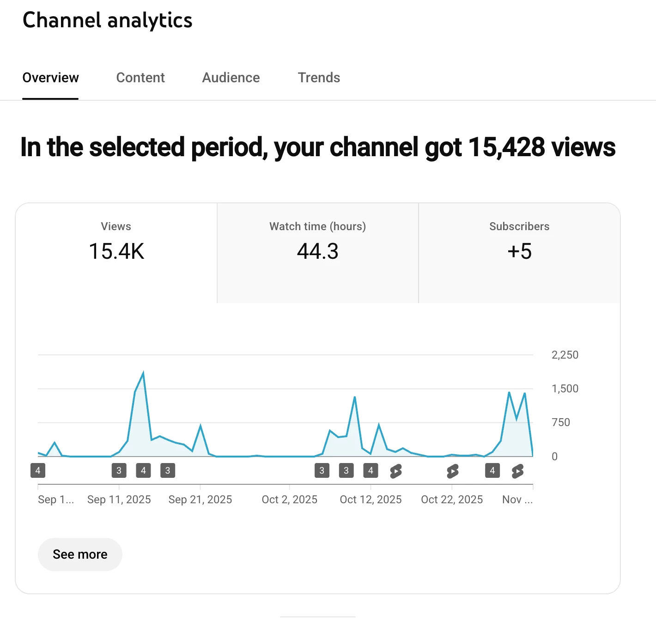Go to the Trends tab
The height and width of the screenshot is (622, 656).
[319, 78]
